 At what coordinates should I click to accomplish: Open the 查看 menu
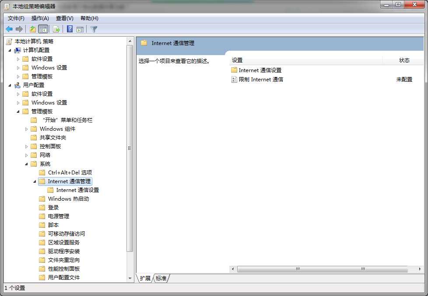click(x=64, y=18)
